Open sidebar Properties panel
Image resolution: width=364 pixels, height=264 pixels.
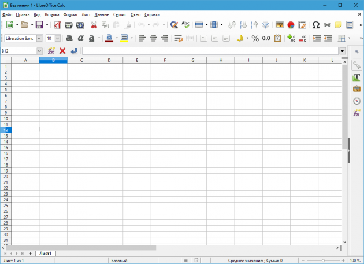tap(356, 65)
